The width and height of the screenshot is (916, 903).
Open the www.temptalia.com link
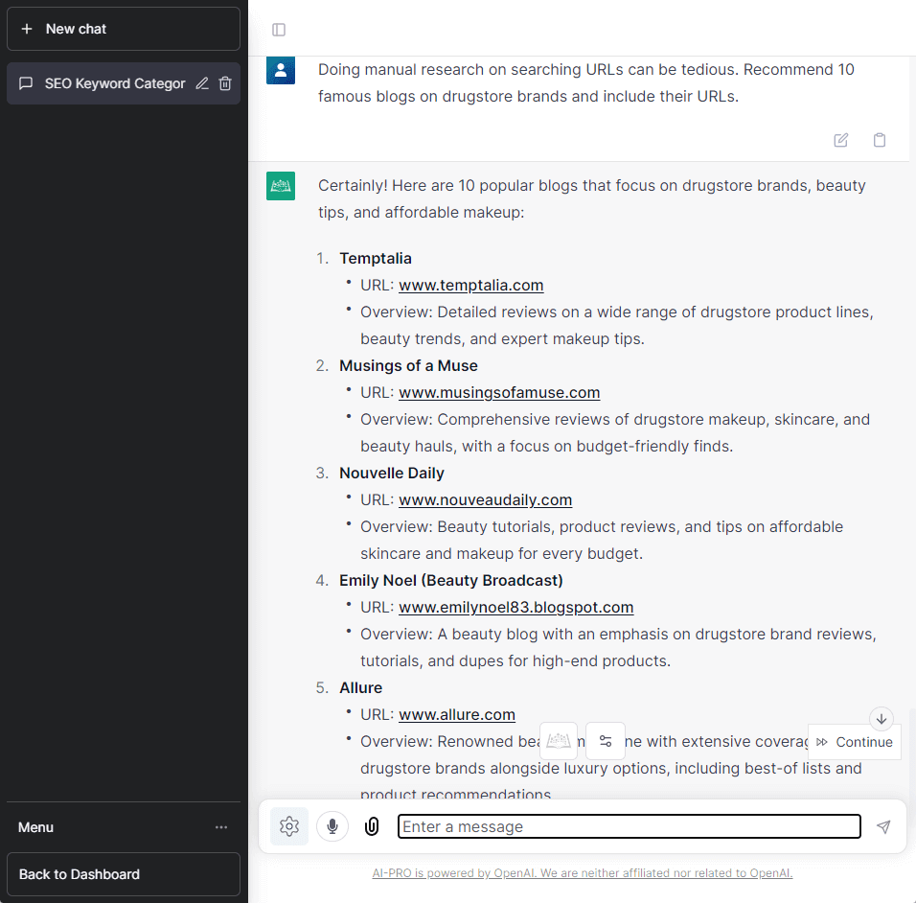click(470, 285)
